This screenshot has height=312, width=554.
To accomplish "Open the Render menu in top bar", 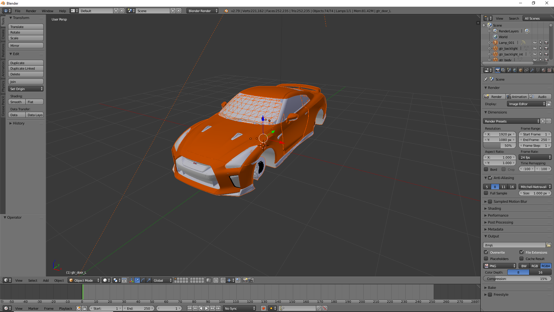I will click(31, 11).
